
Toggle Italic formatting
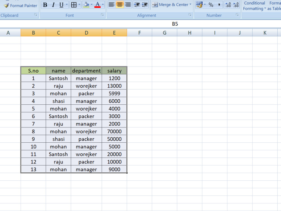pos(53,5)
